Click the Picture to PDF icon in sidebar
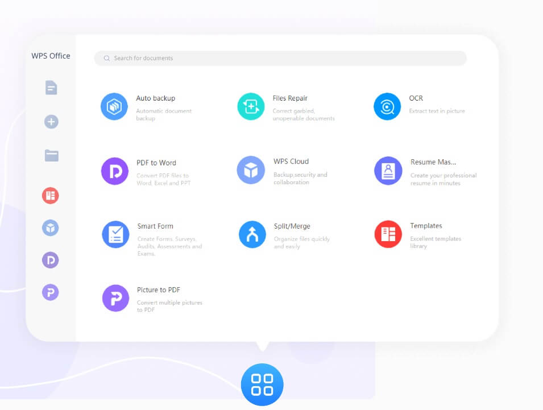 click(x=51, y=292)
